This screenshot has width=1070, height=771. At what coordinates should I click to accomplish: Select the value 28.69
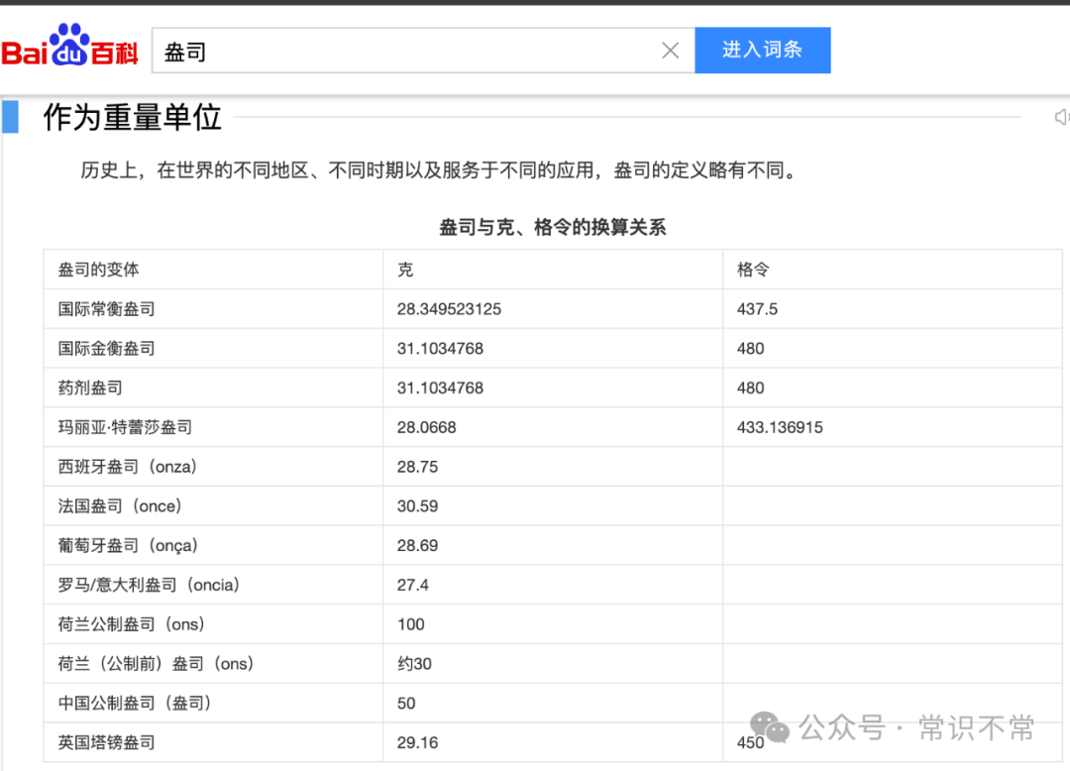(418, 546)
